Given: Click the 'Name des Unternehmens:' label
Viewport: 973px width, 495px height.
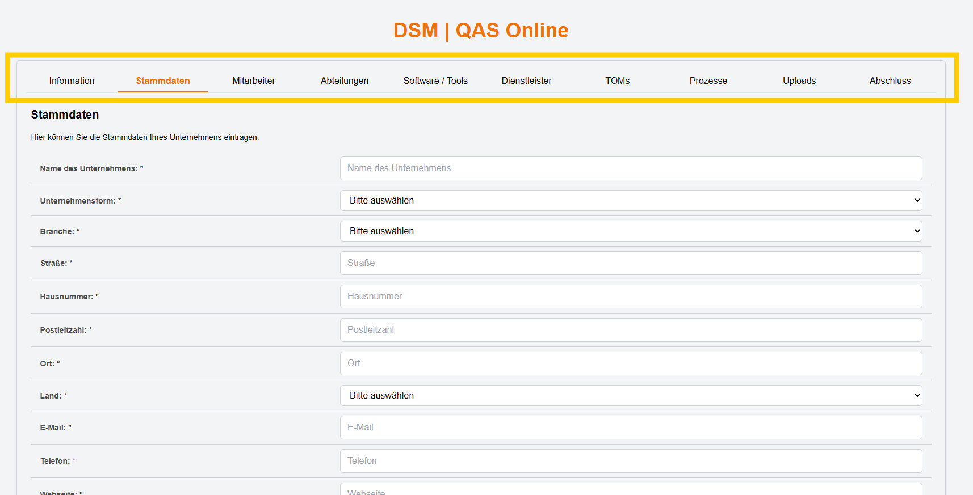Looking at the screenshot, I should 91,168.
